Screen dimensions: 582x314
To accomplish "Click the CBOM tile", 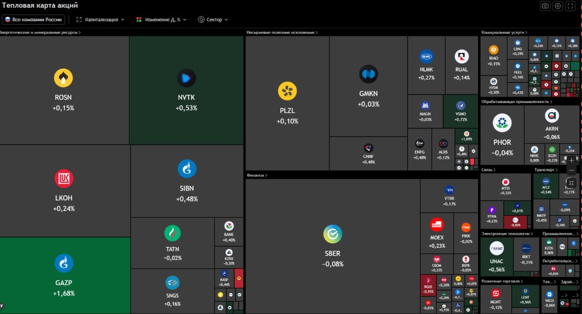I will [436, 264].
